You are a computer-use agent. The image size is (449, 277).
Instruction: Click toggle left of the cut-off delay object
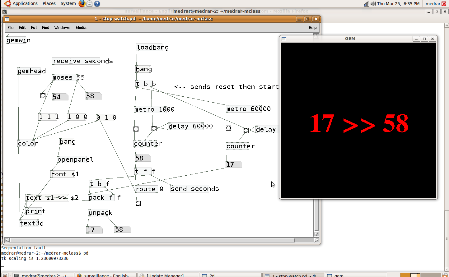(246, 131)
